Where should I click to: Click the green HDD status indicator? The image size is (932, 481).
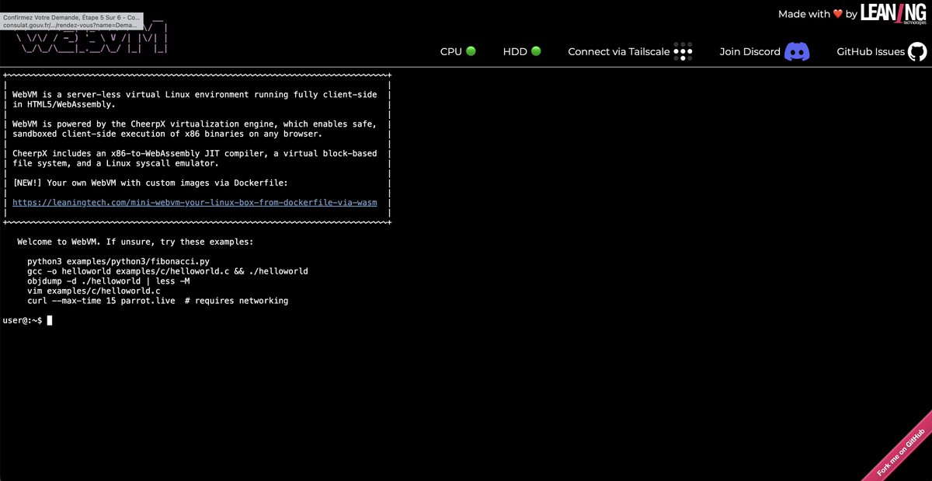pos(536,51)
